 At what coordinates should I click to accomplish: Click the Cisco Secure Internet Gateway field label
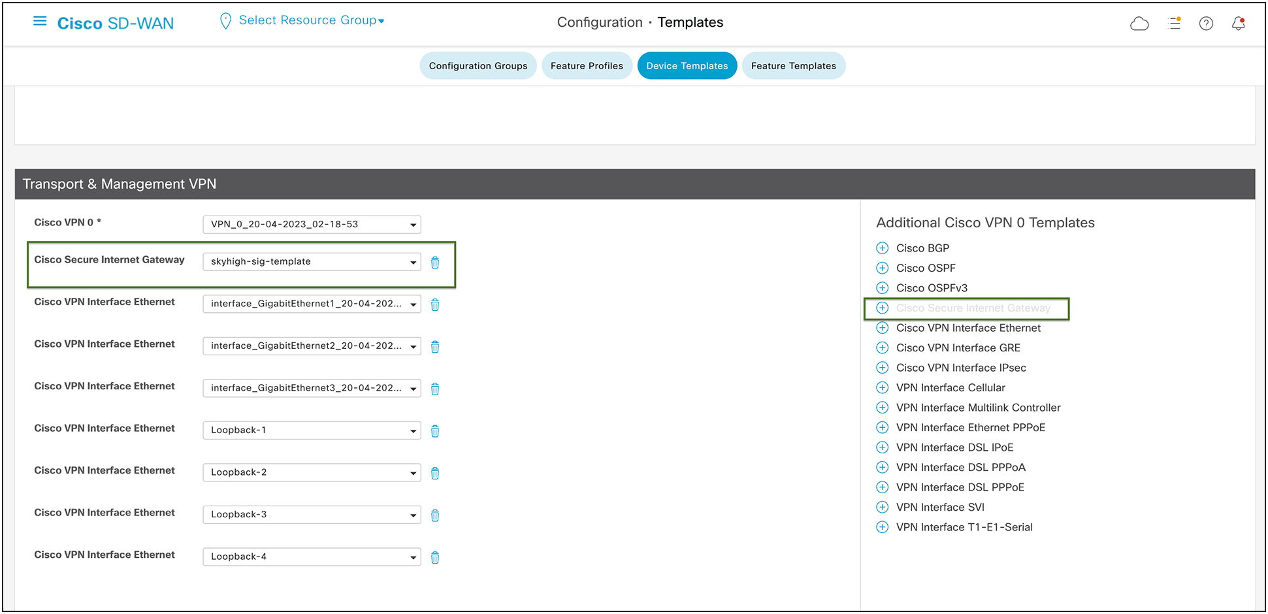(x=109, y=259)
